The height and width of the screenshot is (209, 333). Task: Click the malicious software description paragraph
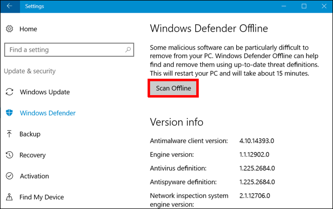point(234,60)
